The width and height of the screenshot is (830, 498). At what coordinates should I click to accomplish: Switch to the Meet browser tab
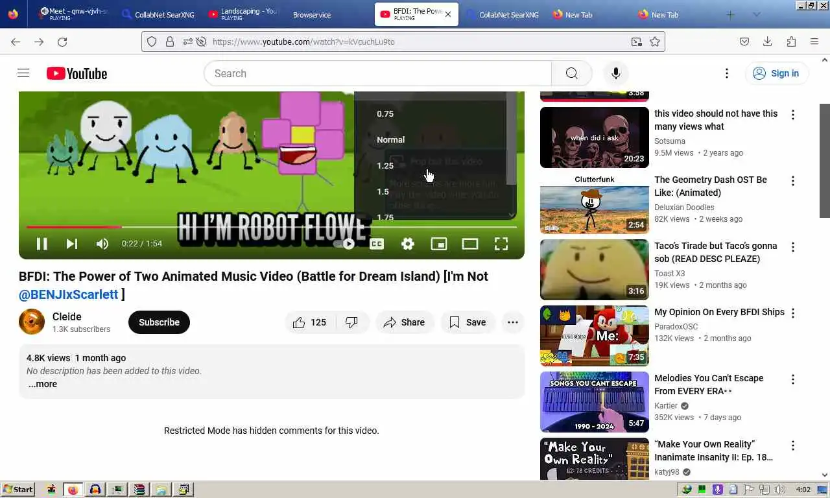(x=73, y=14)
